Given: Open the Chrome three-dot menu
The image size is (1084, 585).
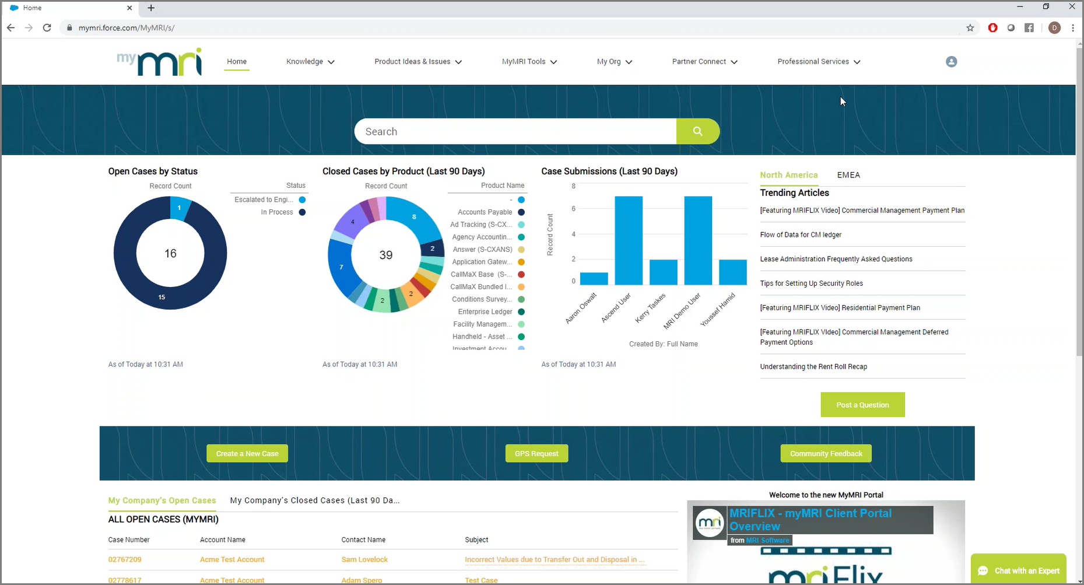Looking at the screenshot, I should click(1073, 27).
